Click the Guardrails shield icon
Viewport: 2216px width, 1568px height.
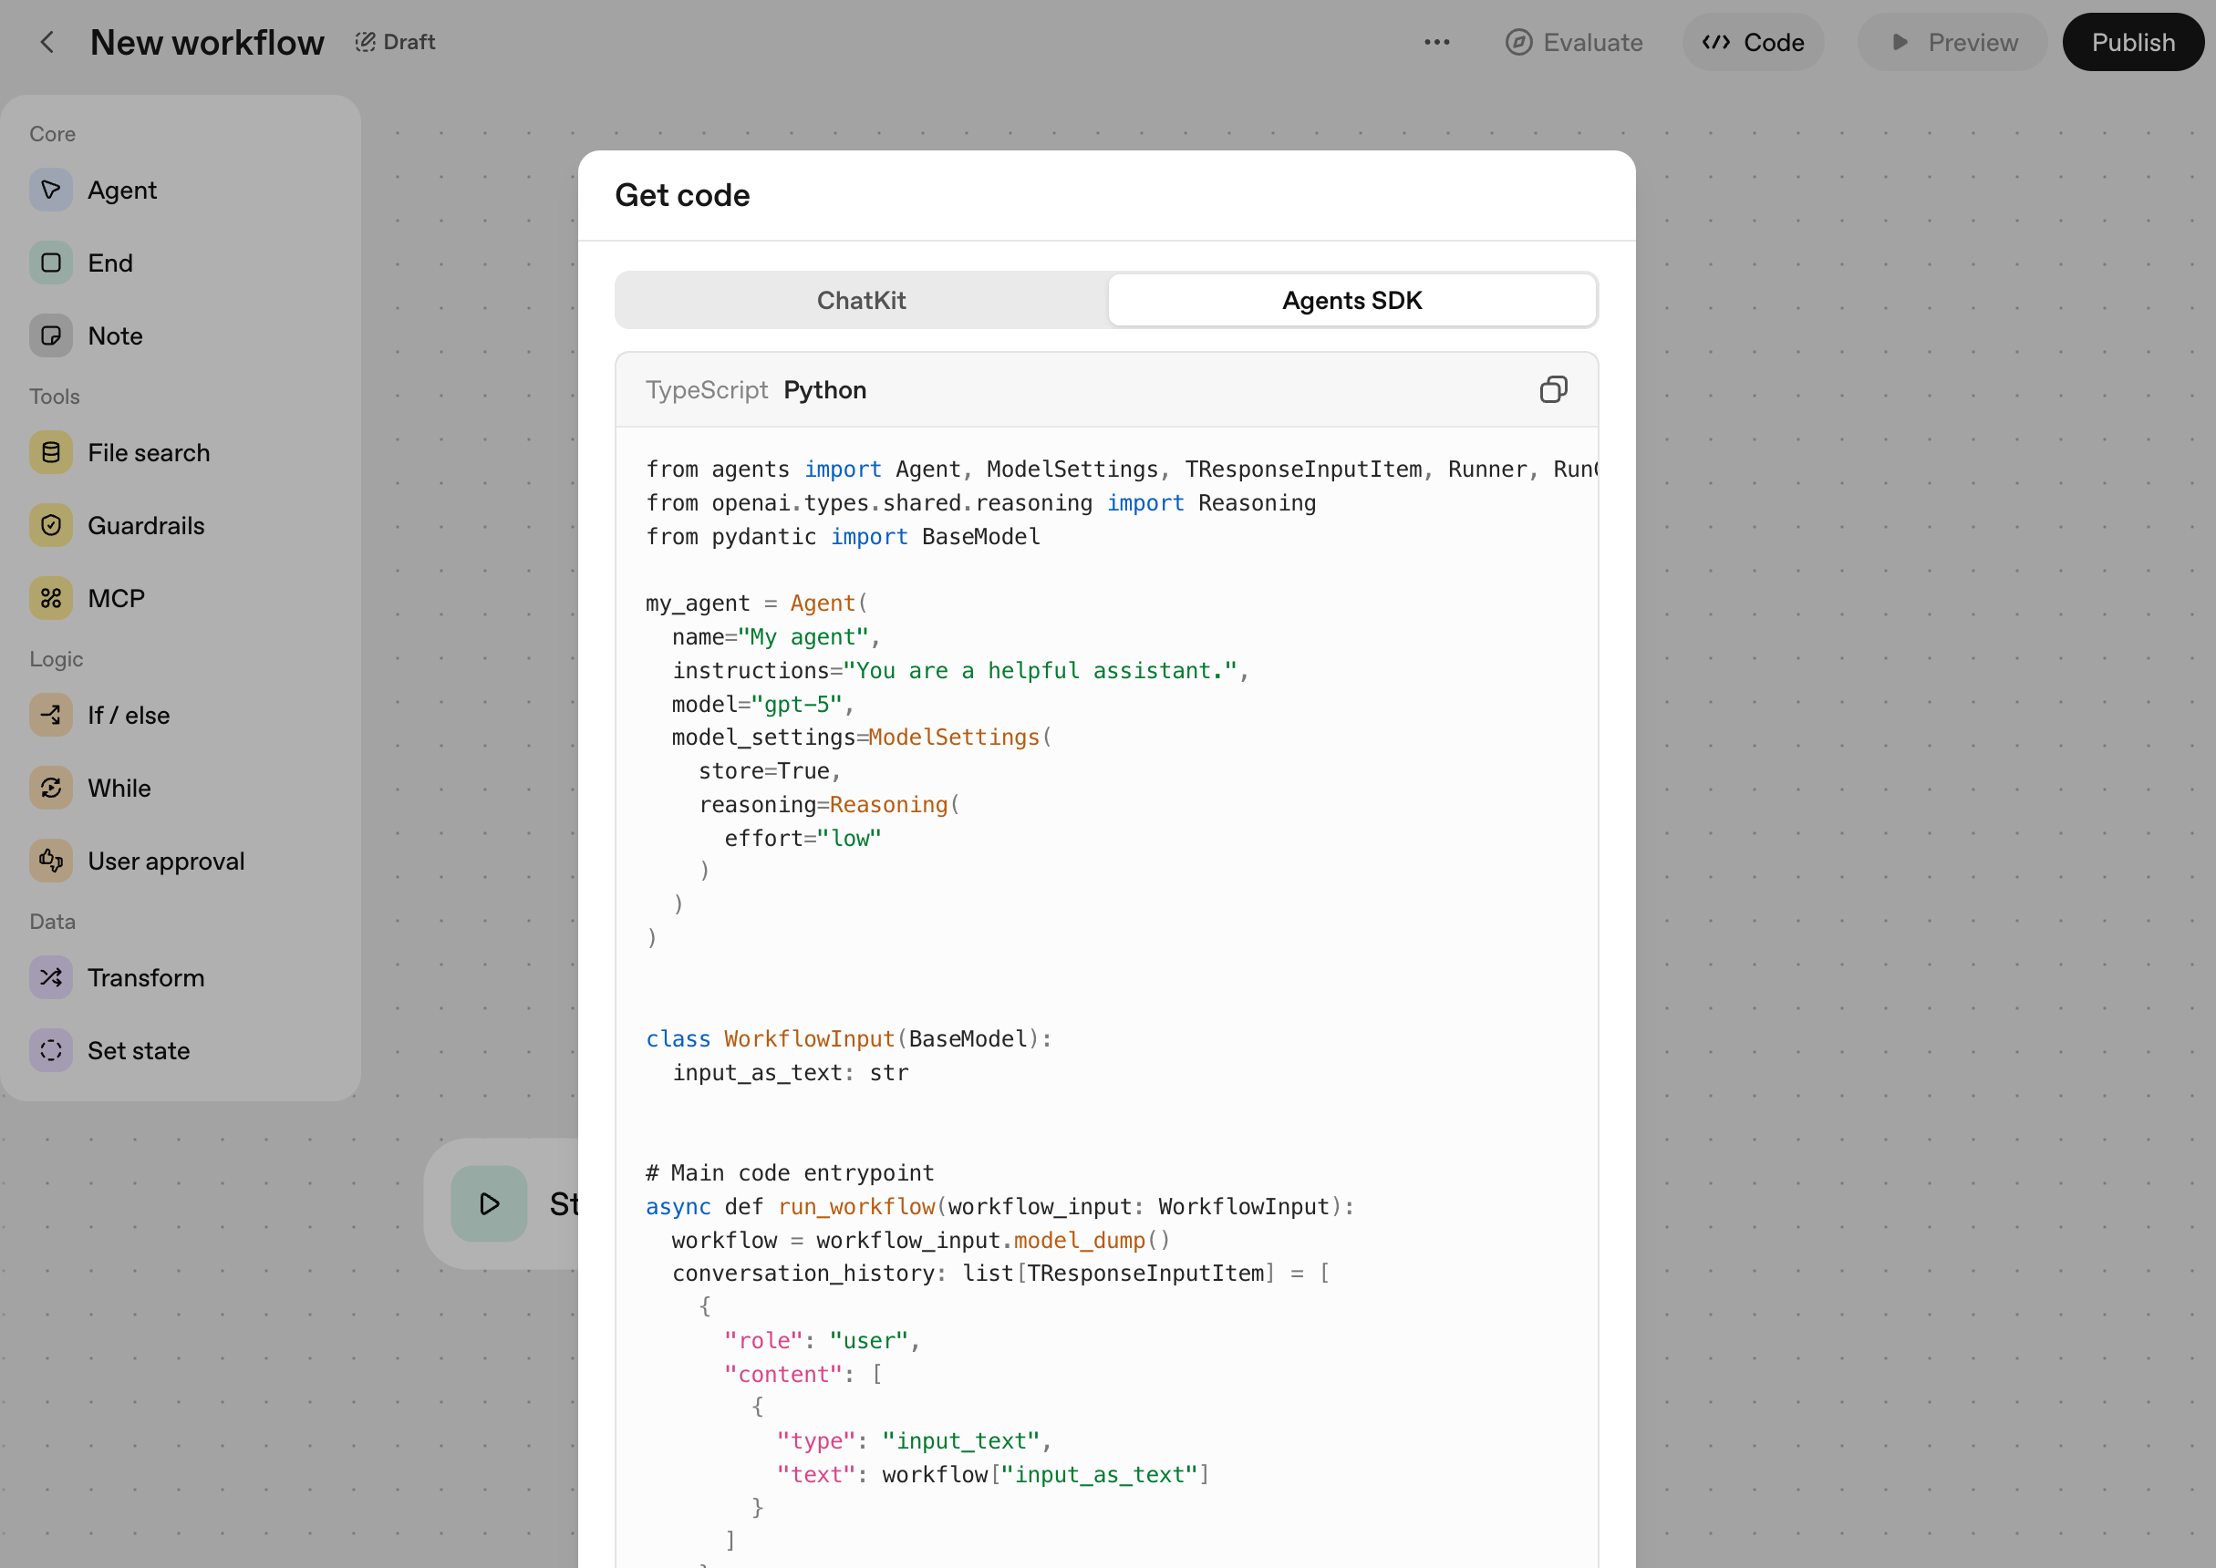51,525
